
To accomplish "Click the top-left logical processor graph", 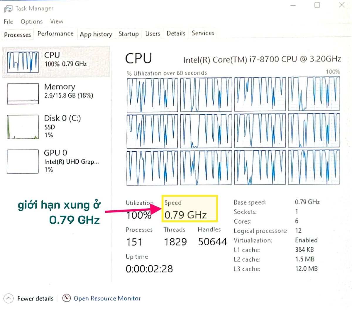I will 152,95.
